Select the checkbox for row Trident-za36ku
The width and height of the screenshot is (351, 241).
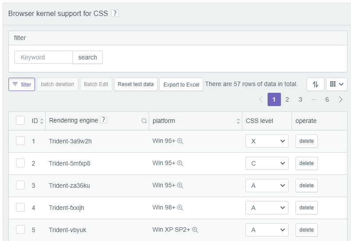(x=20, y=186)
